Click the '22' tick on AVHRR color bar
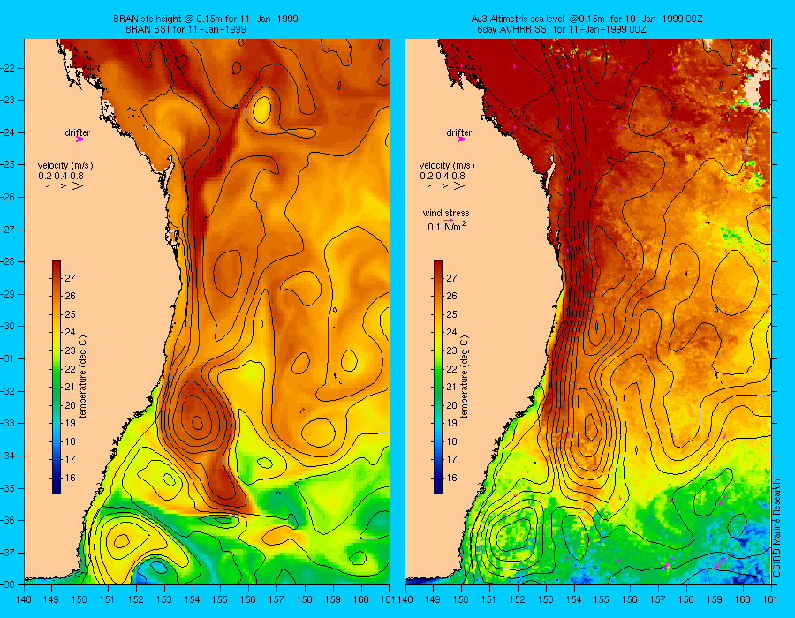 coord(451,368)
